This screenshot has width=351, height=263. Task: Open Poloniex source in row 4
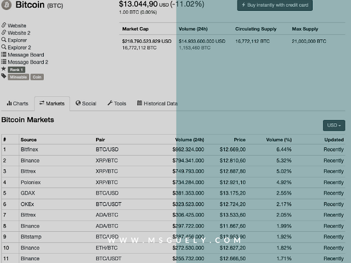click(31, 182)
